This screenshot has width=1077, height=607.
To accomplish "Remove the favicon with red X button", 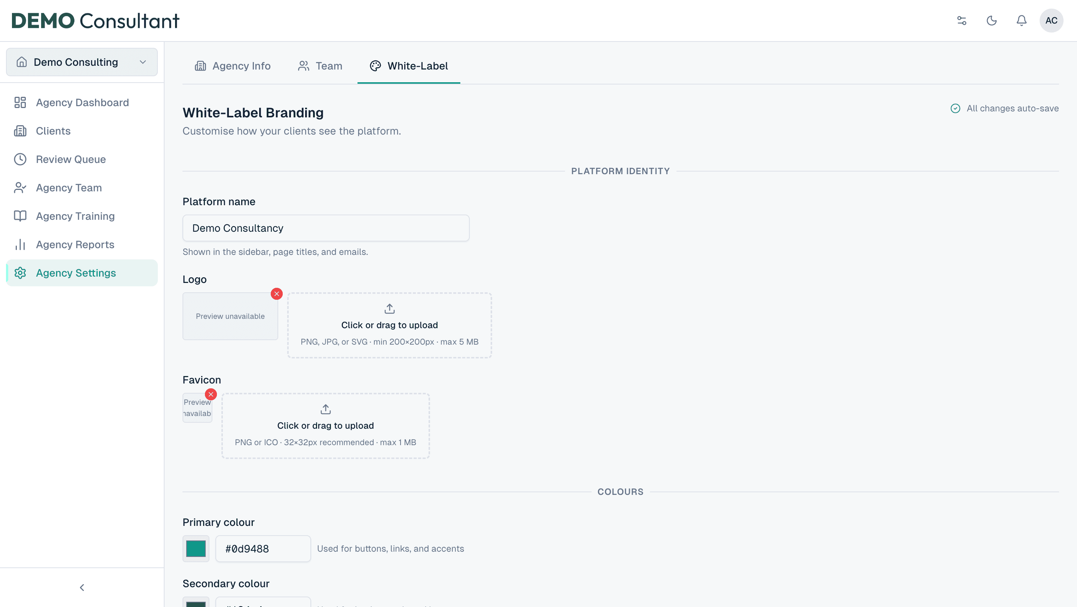I will pos(211,394).
